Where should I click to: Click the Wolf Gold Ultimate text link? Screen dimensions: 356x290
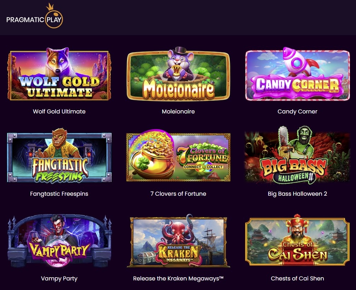point(59,111)
